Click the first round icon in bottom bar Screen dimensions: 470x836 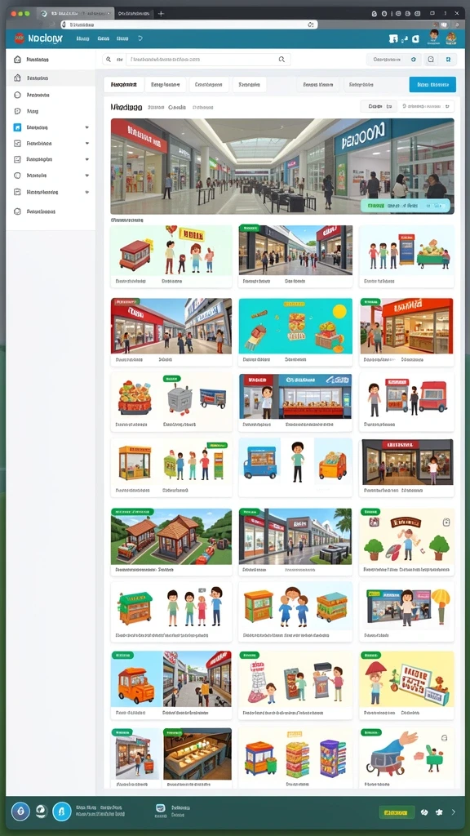[20, 812]
